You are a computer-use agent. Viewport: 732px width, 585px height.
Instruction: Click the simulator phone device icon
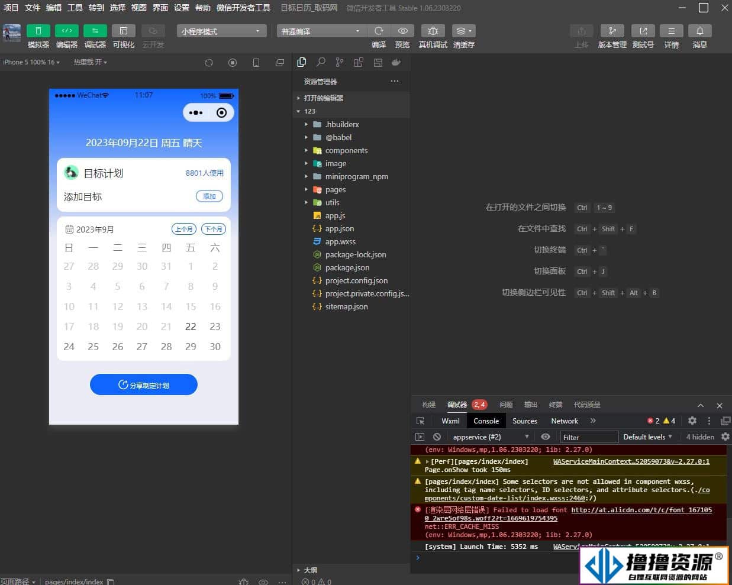tap(256, 63)
